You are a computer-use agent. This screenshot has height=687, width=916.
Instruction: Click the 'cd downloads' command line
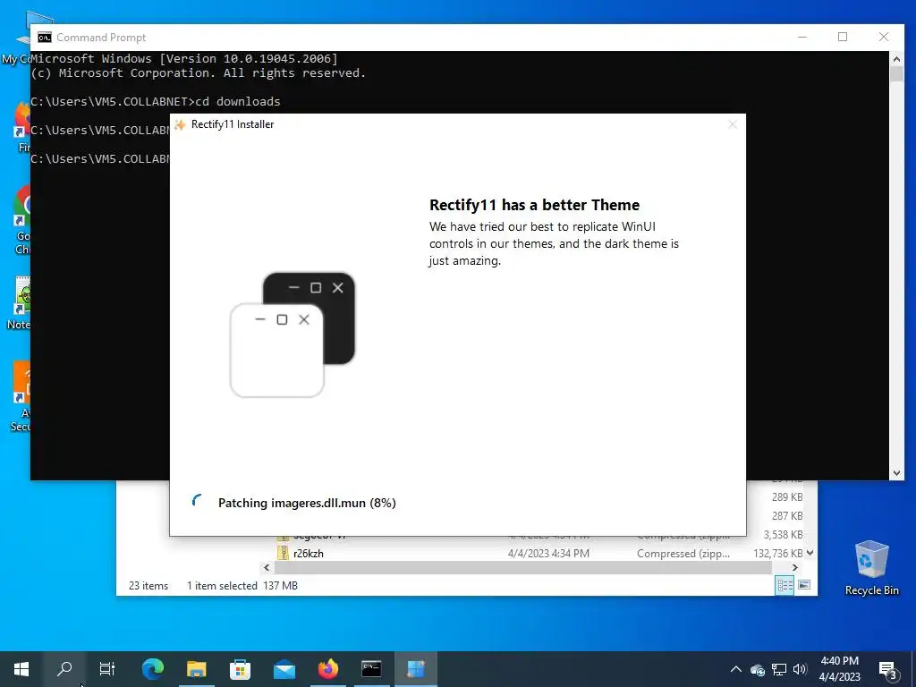tap(156, 102)
